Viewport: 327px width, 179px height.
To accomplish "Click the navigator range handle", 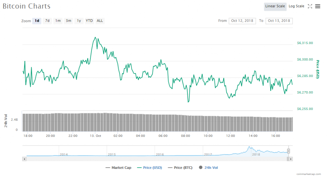I will [x=288, y=151].
